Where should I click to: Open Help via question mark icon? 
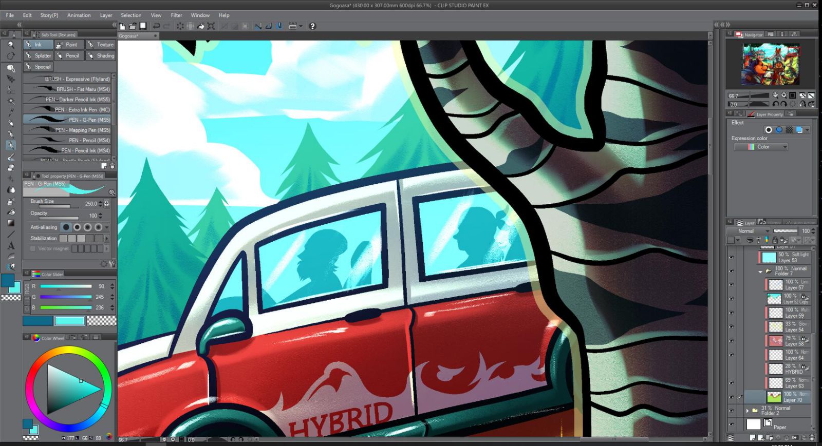point(312,26)
